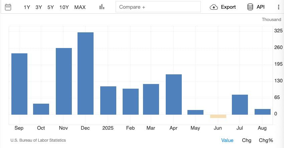Open the calendar date picker
The width and height of the screenshot is (284, 148).
8,7
